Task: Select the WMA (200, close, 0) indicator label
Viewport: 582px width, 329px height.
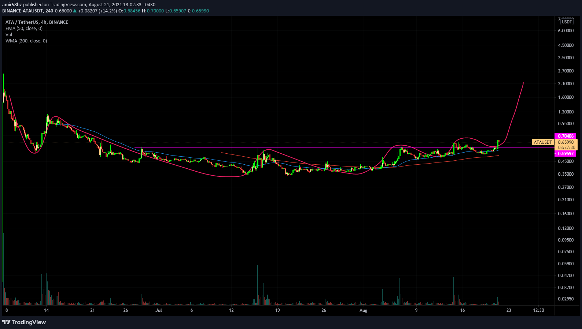Action: pos(26,41)
